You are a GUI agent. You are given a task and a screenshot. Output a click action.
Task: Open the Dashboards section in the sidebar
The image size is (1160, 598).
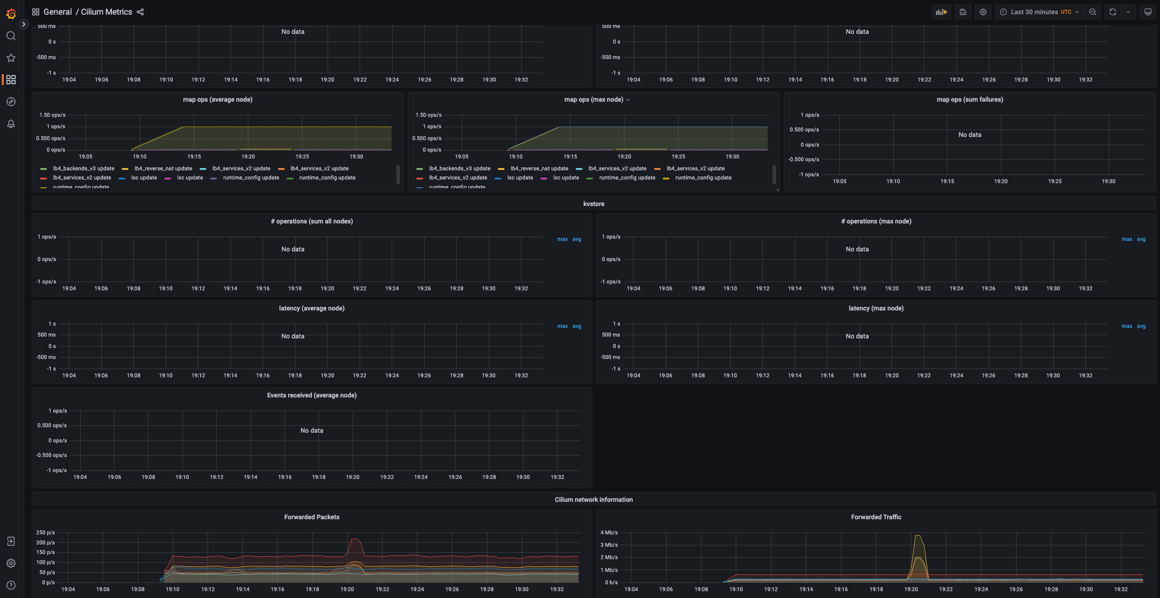(11, 80)
